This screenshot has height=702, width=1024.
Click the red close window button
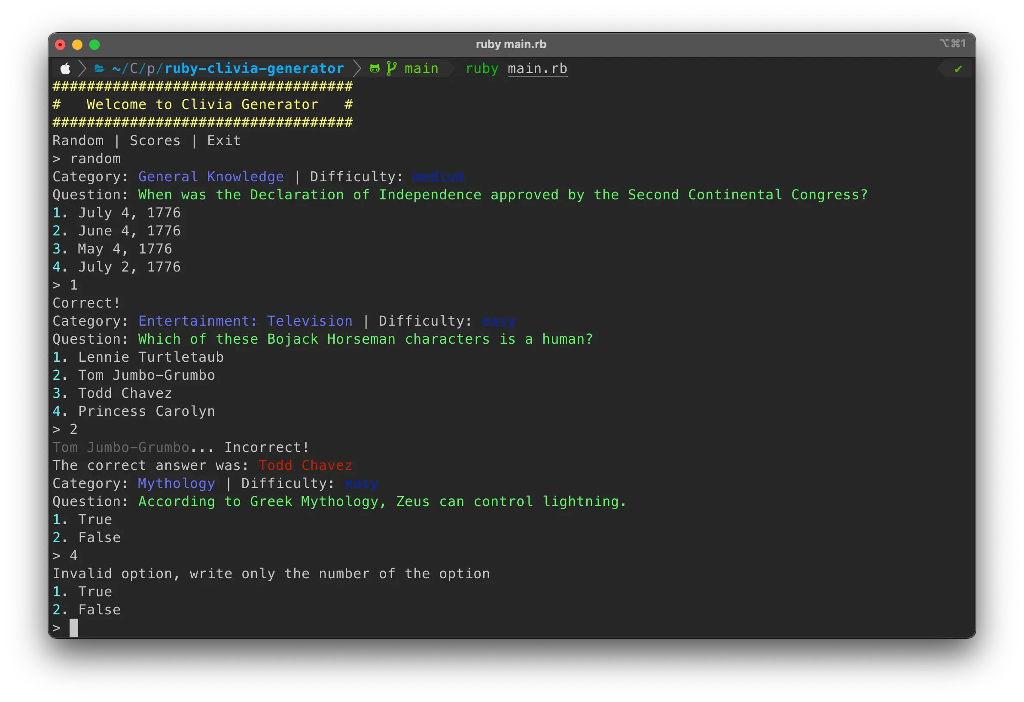pos(61,45)
